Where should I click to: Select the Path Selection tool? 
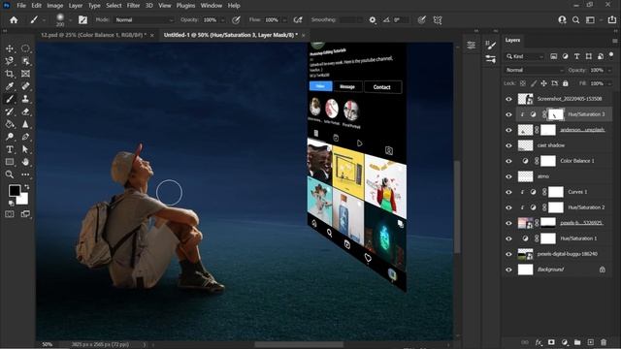point(25,149)
